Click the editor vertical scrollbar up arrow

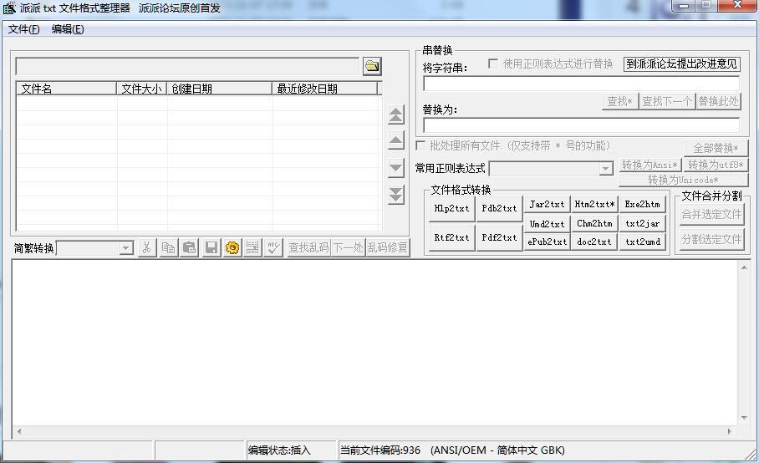point(744,267)
